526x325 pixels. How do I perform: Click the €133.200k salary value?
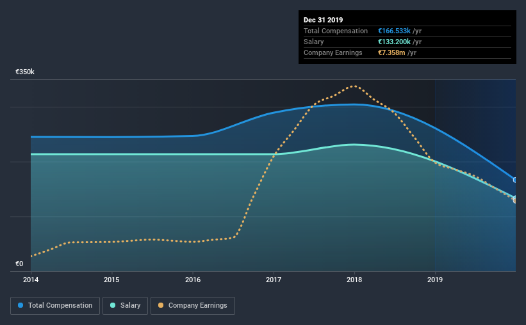point(394,42)
